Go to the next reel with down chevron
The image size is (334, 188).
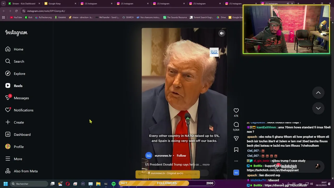coord(318,108)
